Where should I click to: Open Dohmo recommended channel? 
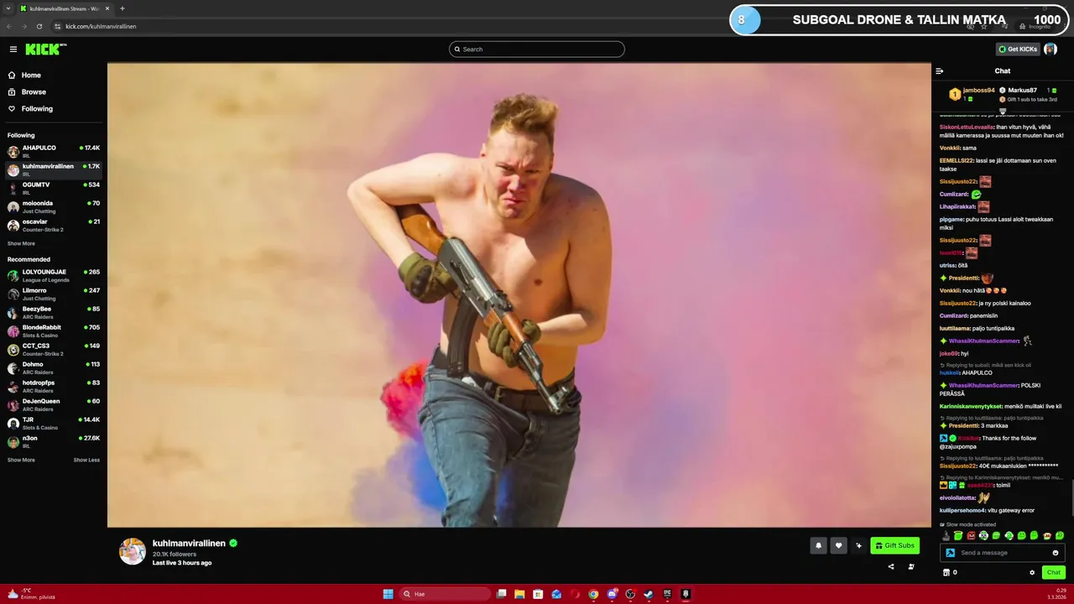click(x=54, y=367)
